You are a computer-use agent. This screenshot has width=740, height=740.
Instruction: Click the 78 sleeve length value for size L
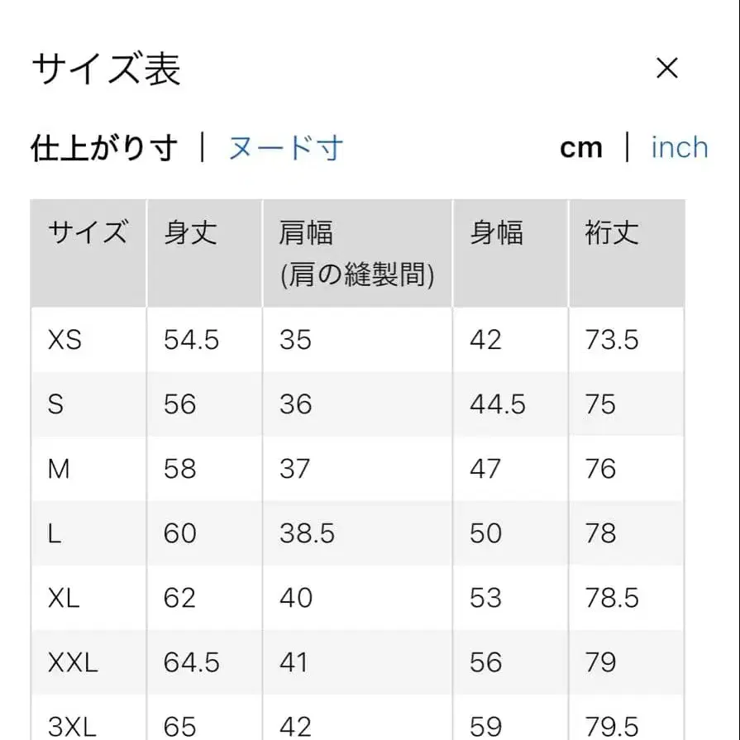click(x=602, y=533)
